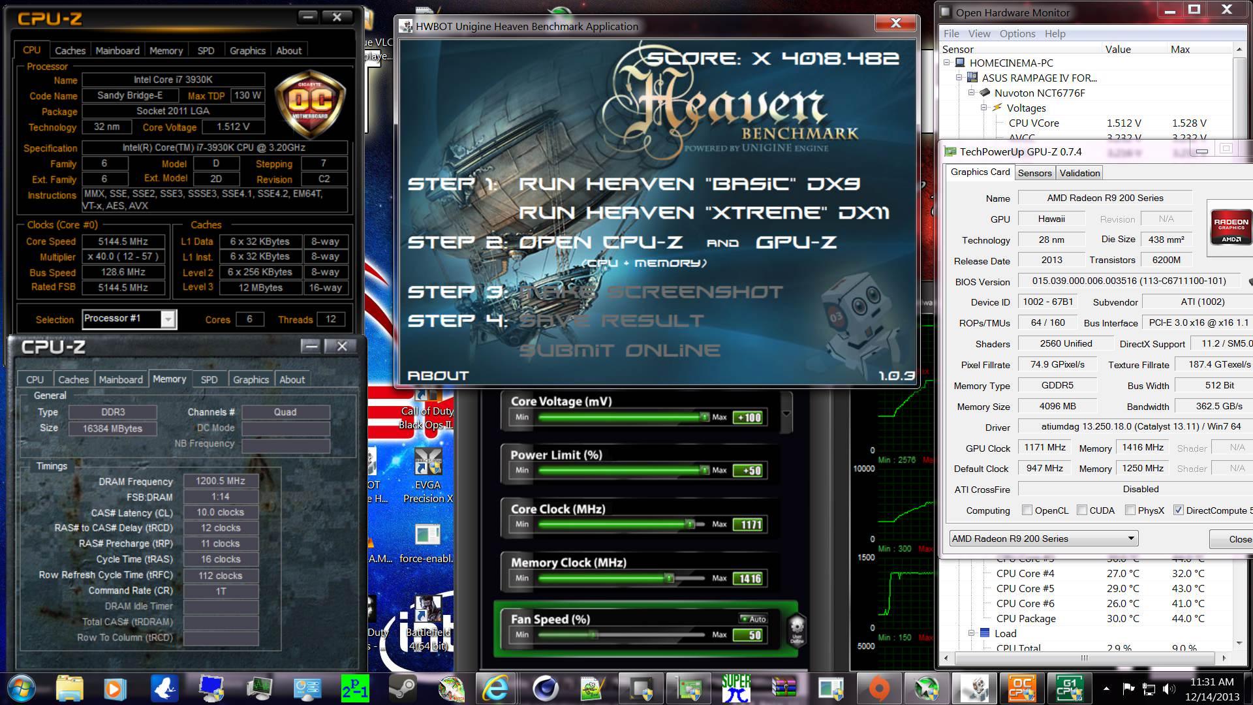Adjust the Memory Clock (MHz) slider
The image size is (1253, 705).
coord(623,578)
